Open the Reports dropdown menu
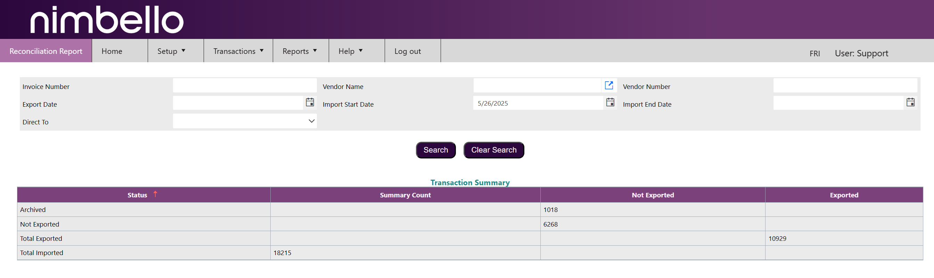 300,51
